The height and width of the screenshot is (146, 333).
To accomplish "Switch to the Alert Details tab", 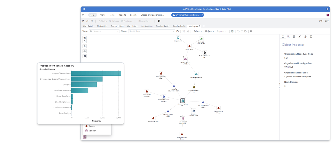I will tap(88, 26).
